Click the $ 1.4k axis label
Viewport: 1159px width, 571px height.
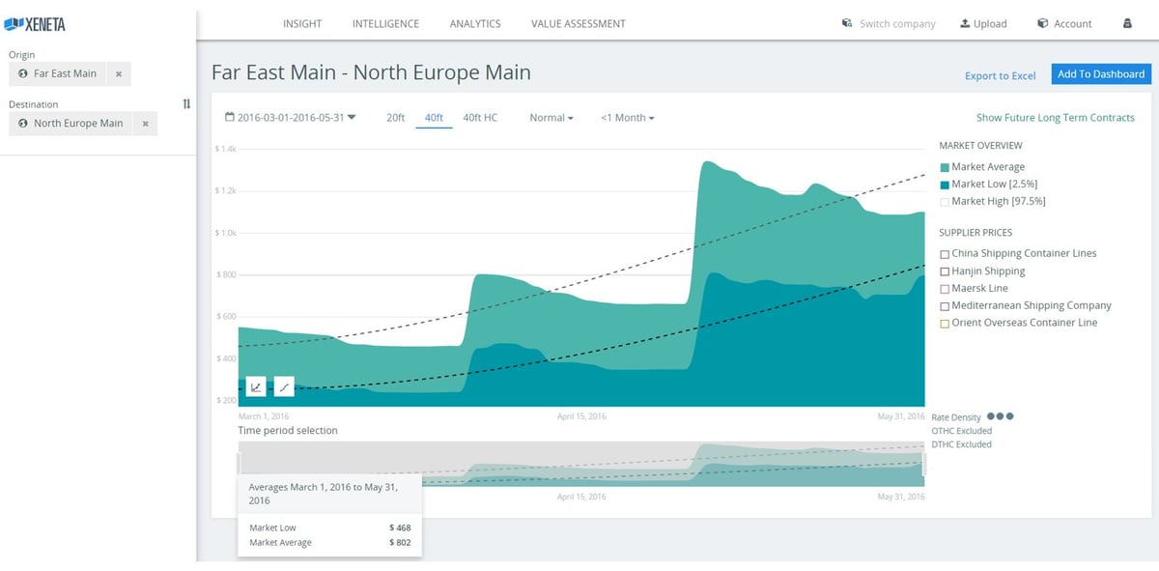click(225, 149)
